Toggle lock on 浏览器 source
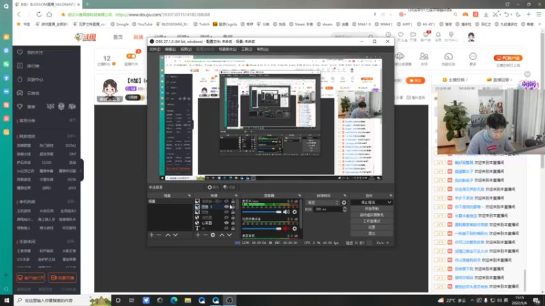 click(x=233, y=218)
